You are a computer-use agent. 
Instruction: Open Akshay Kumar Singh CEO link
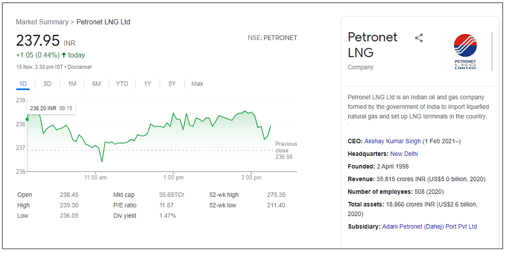point(393,141)
